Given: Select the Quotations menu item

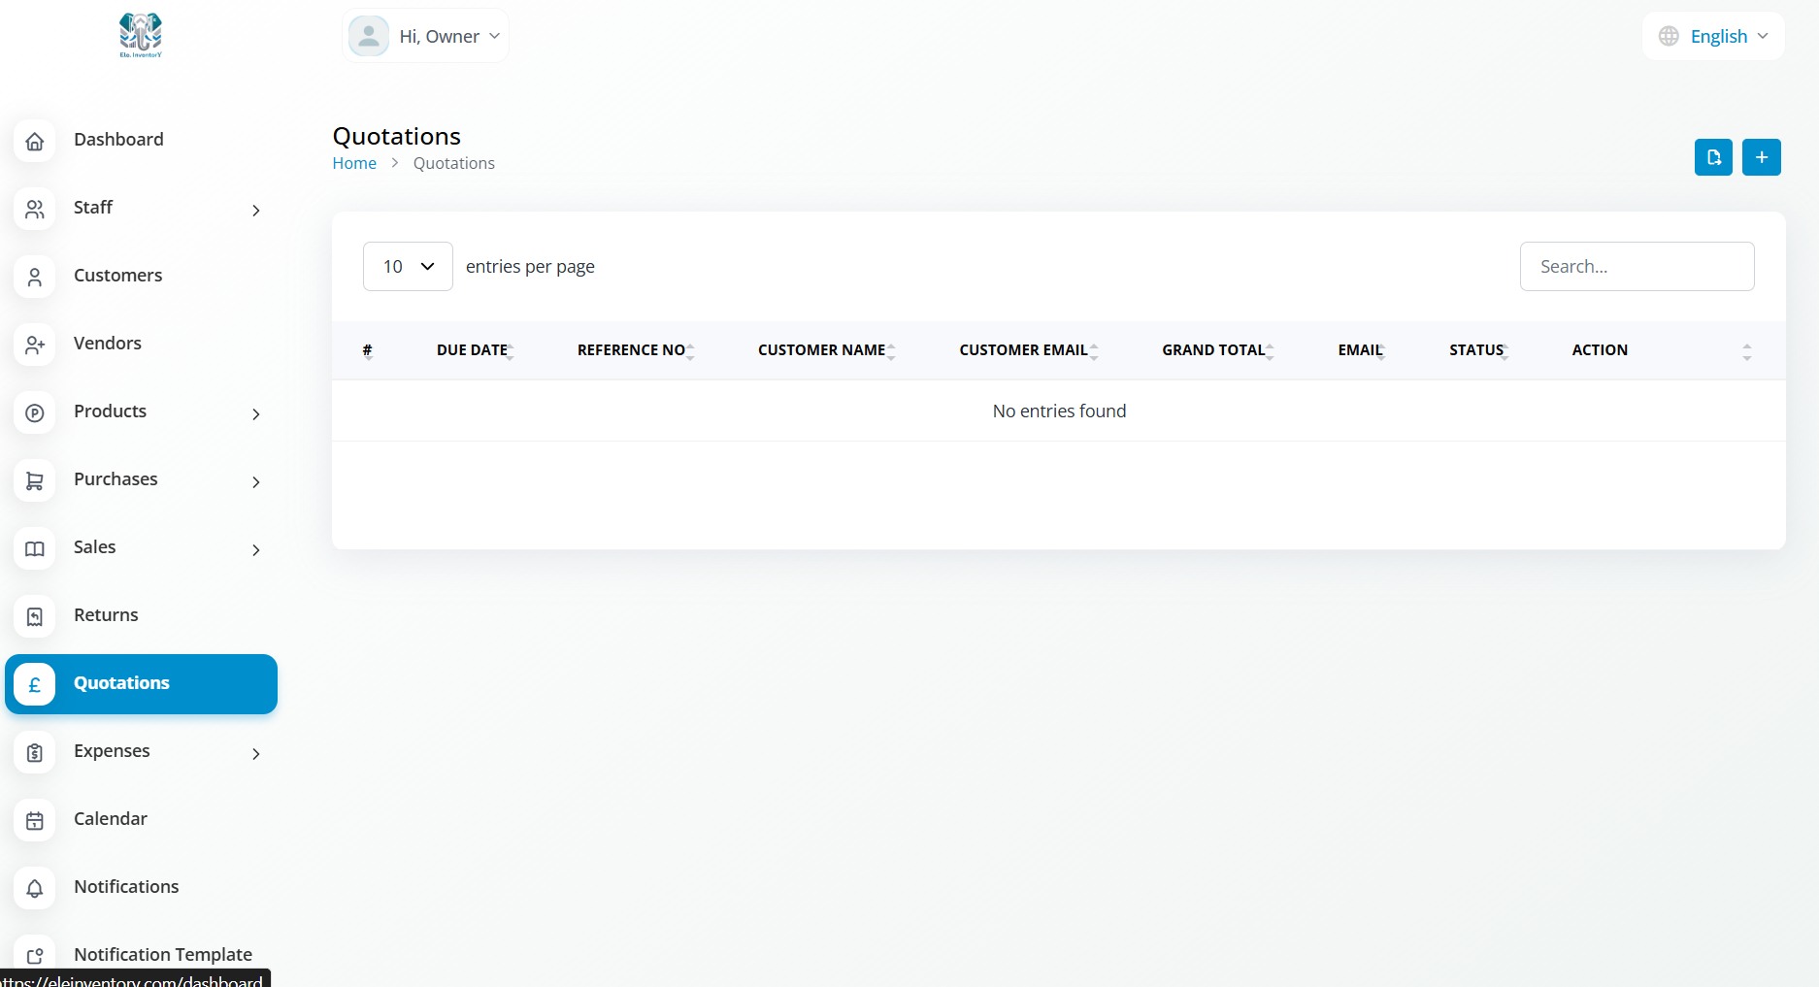Looking at the screenshot, I should 121,683.
